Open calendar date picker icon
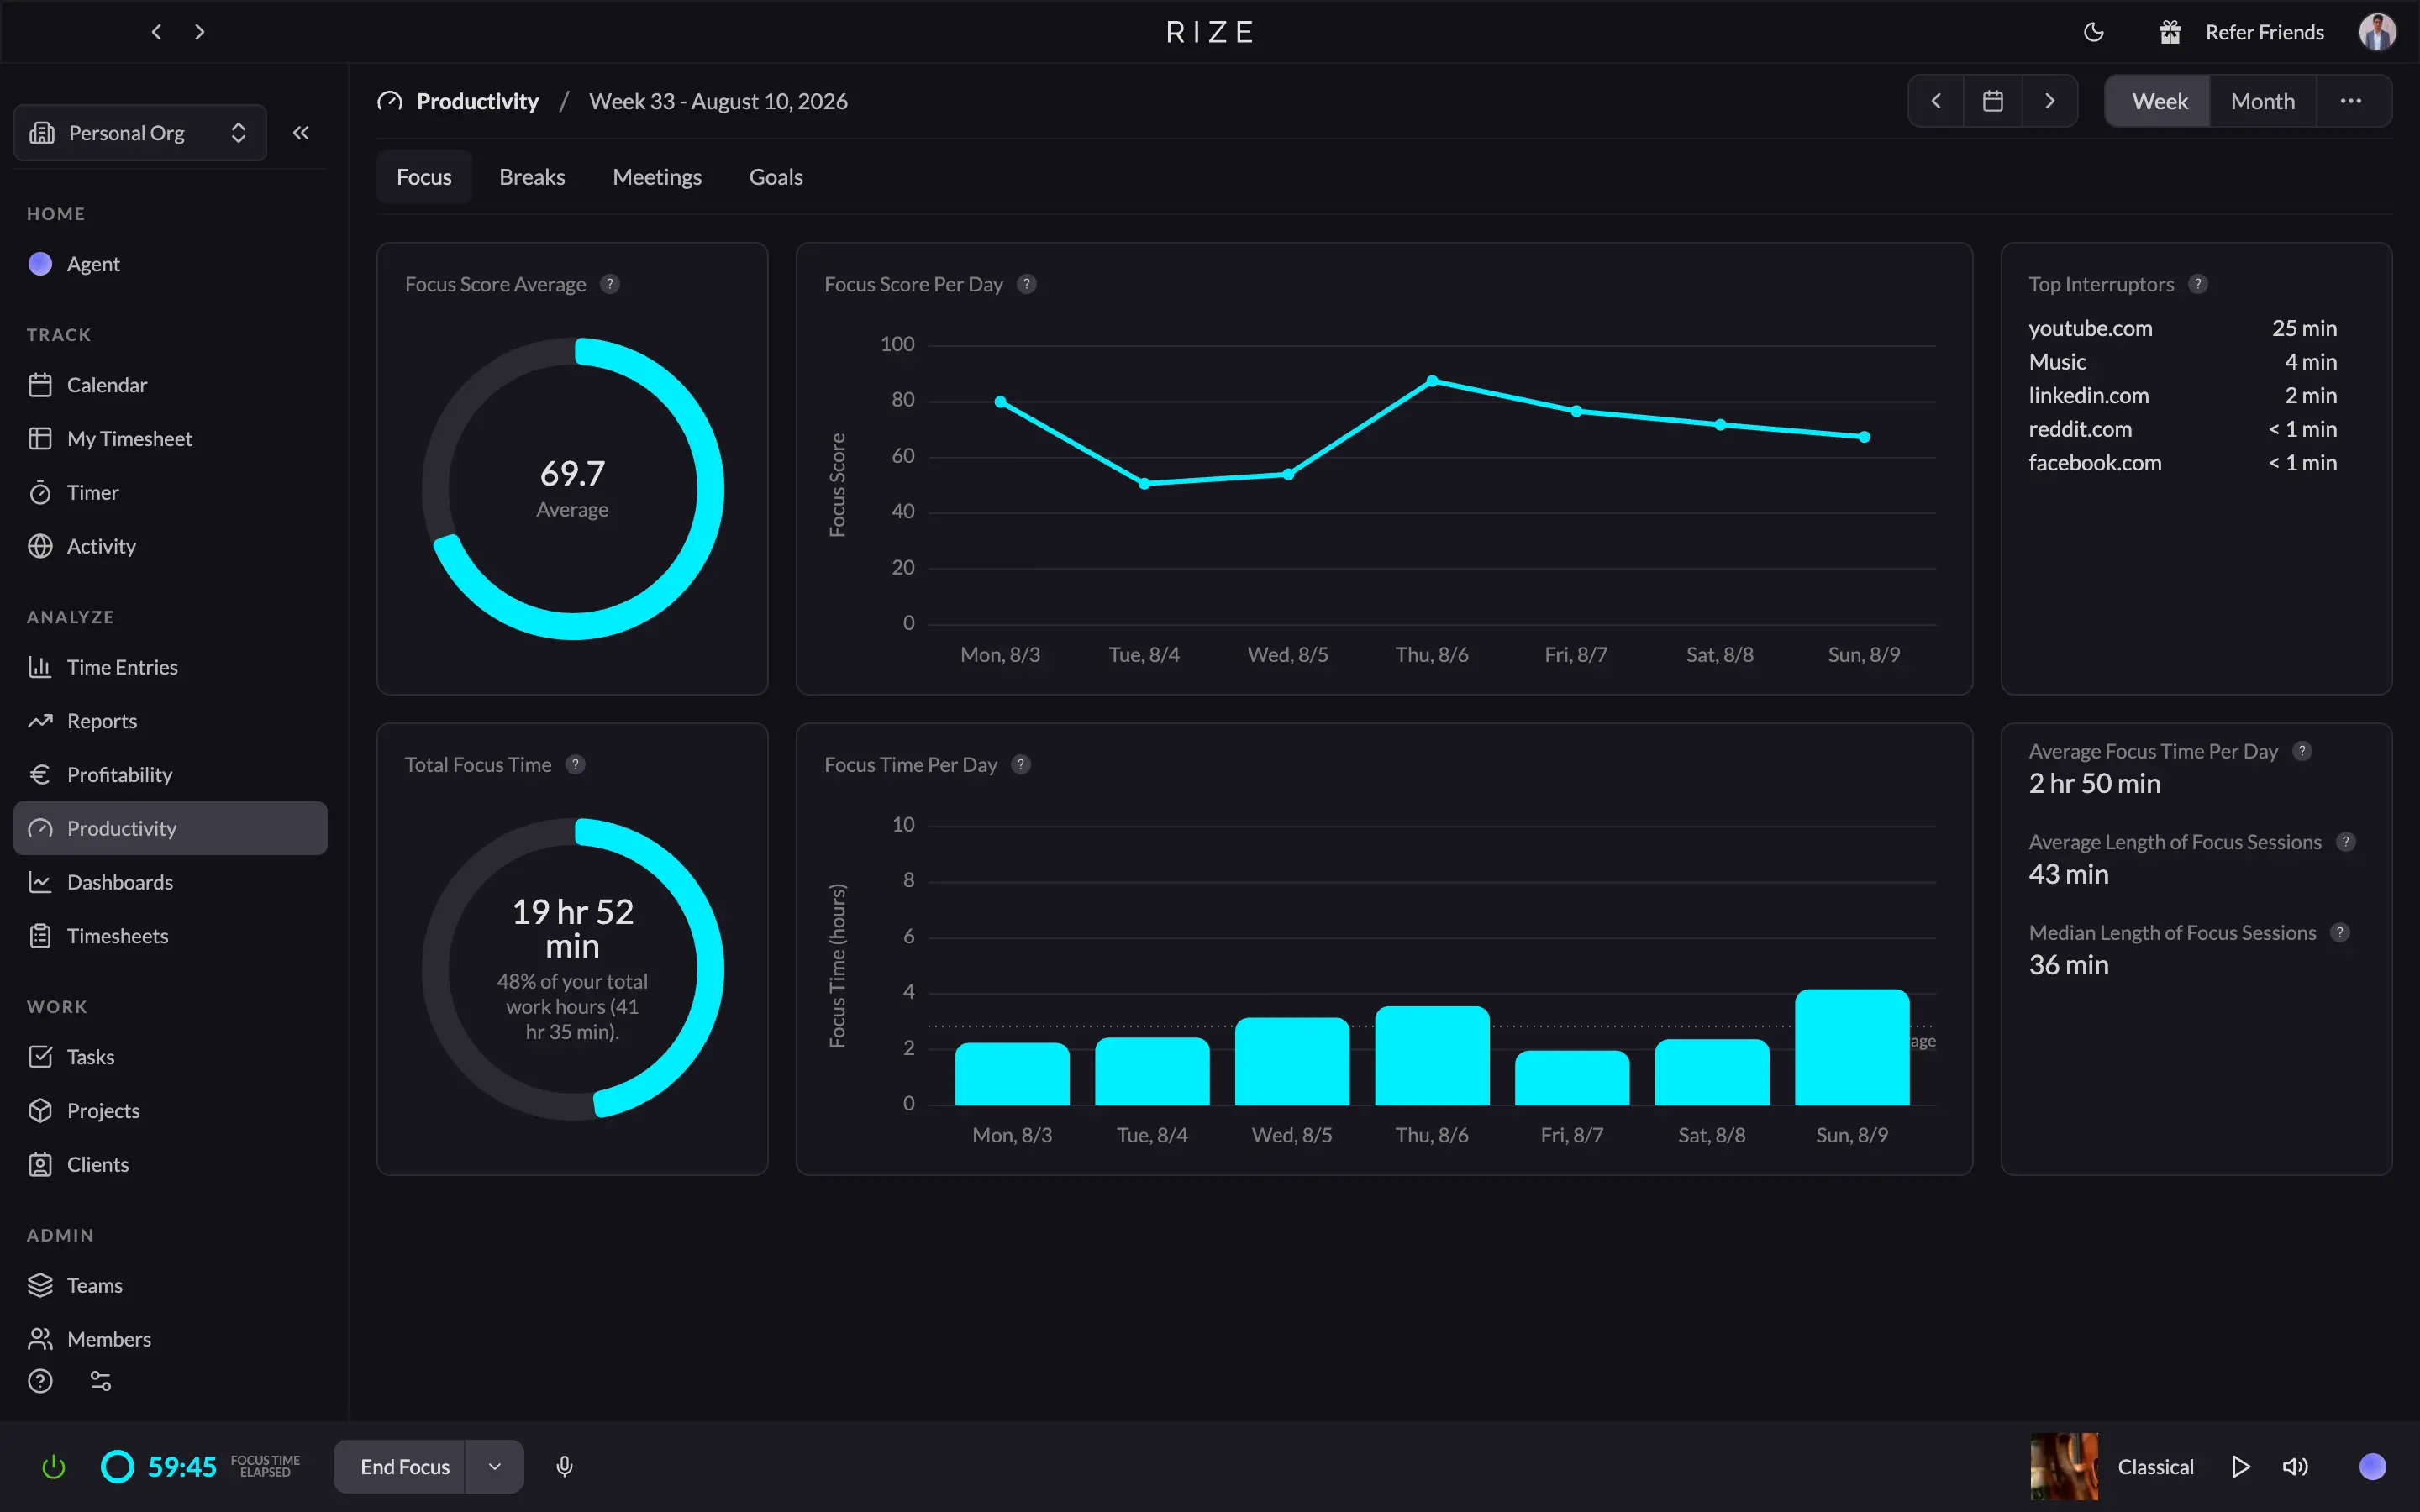Screen dimensions: 2420x1512 coord(1992,101)
